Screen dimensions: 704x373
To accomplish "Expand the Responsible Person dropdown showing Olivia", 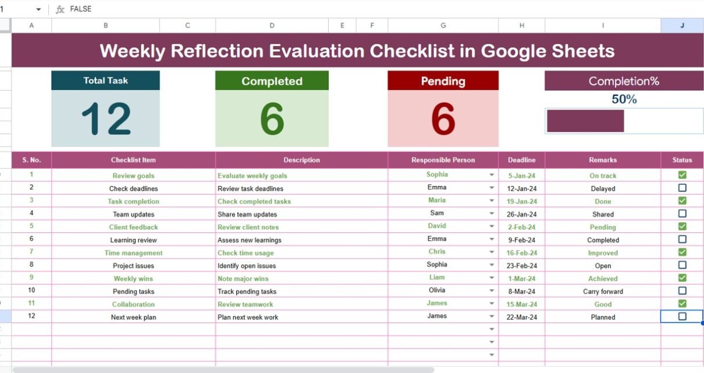I will coord(492,291).
